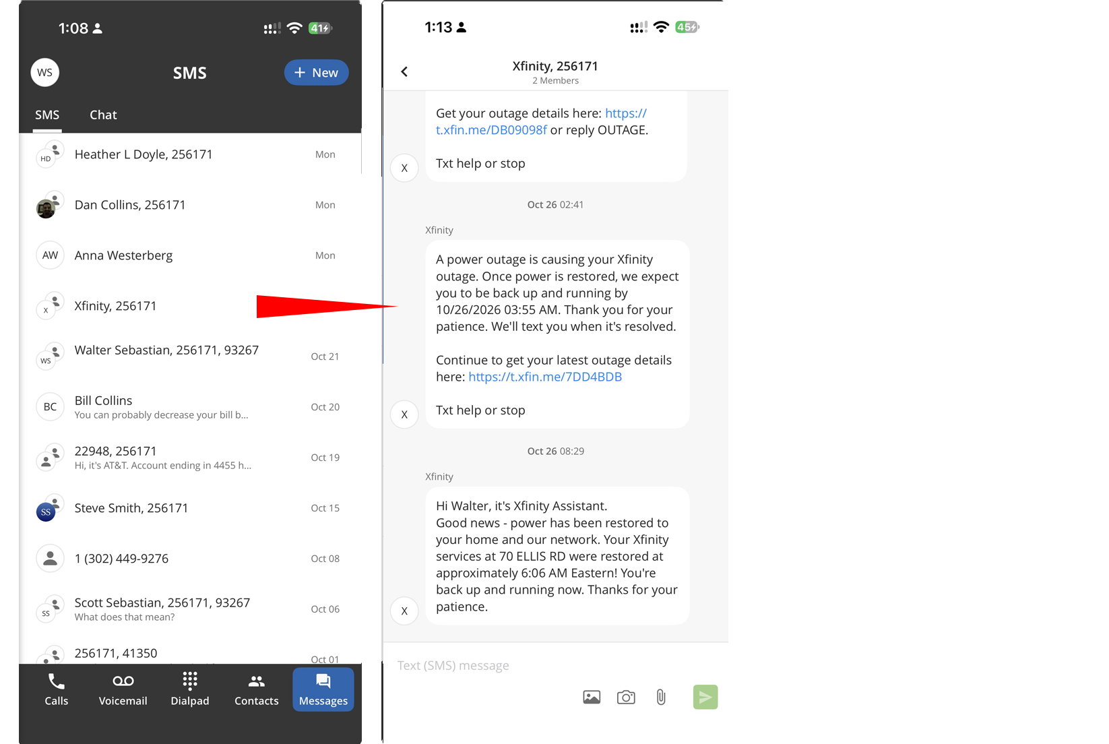Screen dimensions: 1109x744
Task: Tap the BC avatar for Bill Collins
Action: (x=50, y=407)
